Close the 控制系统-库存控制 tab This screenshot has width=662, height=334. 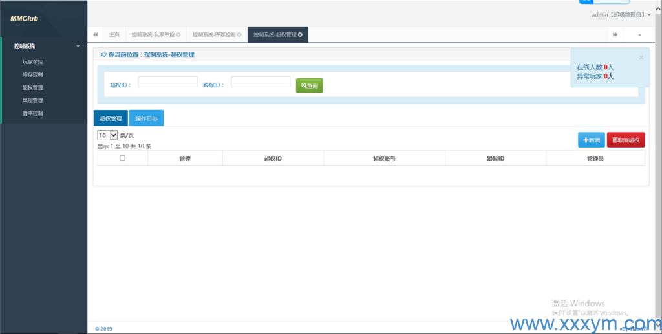[x=239, y=34]
